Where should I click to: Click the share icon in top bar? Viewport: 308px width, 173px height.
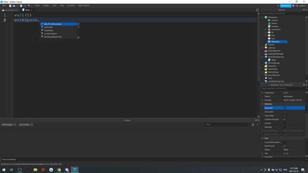pos(297,6)
